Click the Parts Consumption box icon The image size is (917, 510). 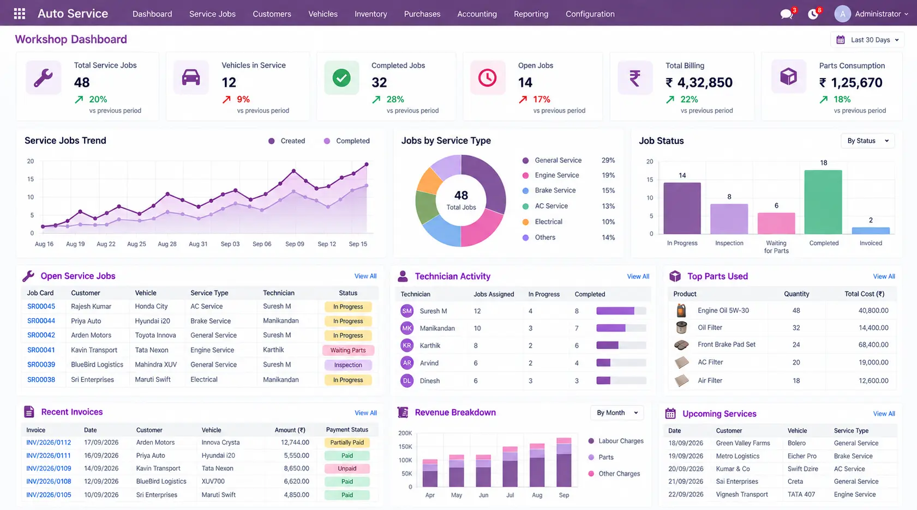(788, 76)
